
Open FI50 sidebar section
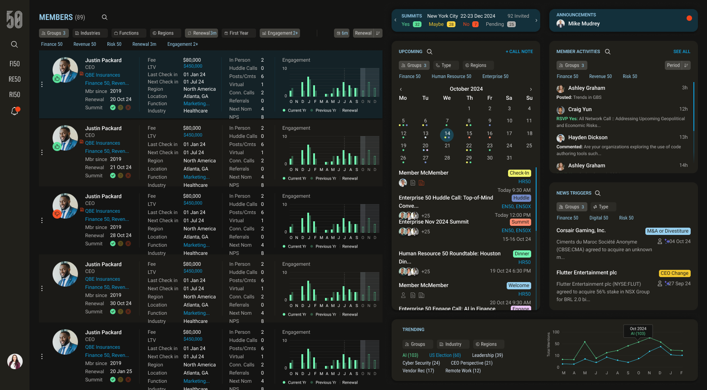point(15,64)
